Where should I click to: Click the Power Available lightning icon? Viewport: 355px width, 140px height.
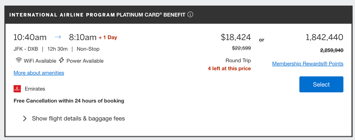pyautogui.click(x=62, y=61)
